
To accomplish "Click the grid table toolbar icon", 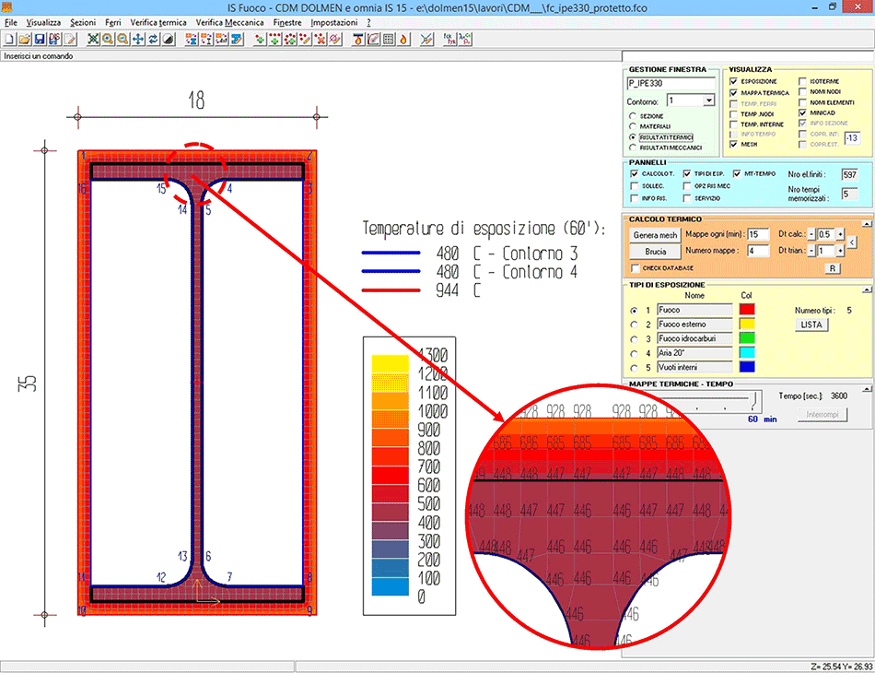I will pyautogui.click(x=389, y=39).
